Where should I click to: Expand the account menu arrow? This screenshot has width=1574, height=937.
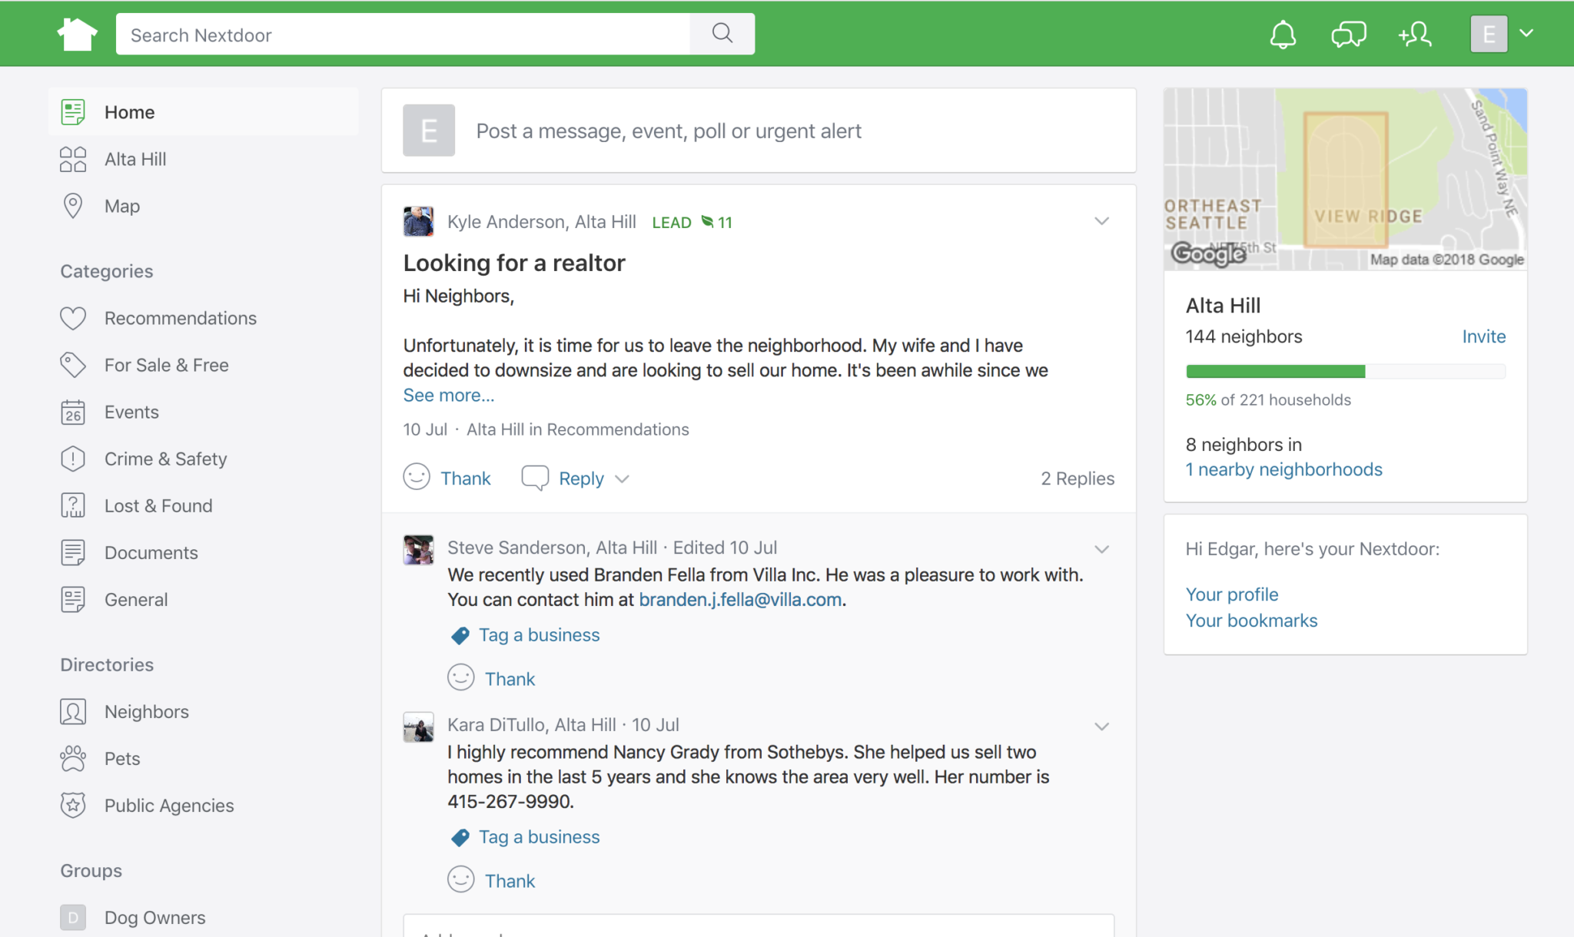pyautogui.click(x=1526, y=34)
